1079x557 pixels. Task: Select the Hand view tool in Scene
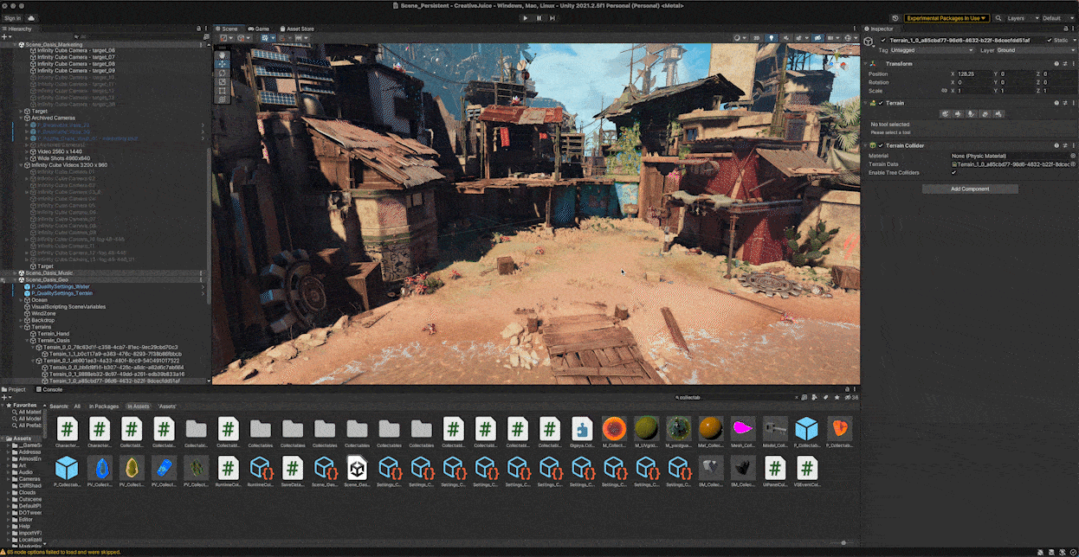pyautogui.click(x=222, y=54)
